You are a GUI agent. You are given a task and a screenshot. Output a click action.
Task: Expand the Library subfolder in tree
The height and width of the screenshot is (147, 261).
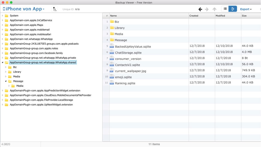click(6, 72)
